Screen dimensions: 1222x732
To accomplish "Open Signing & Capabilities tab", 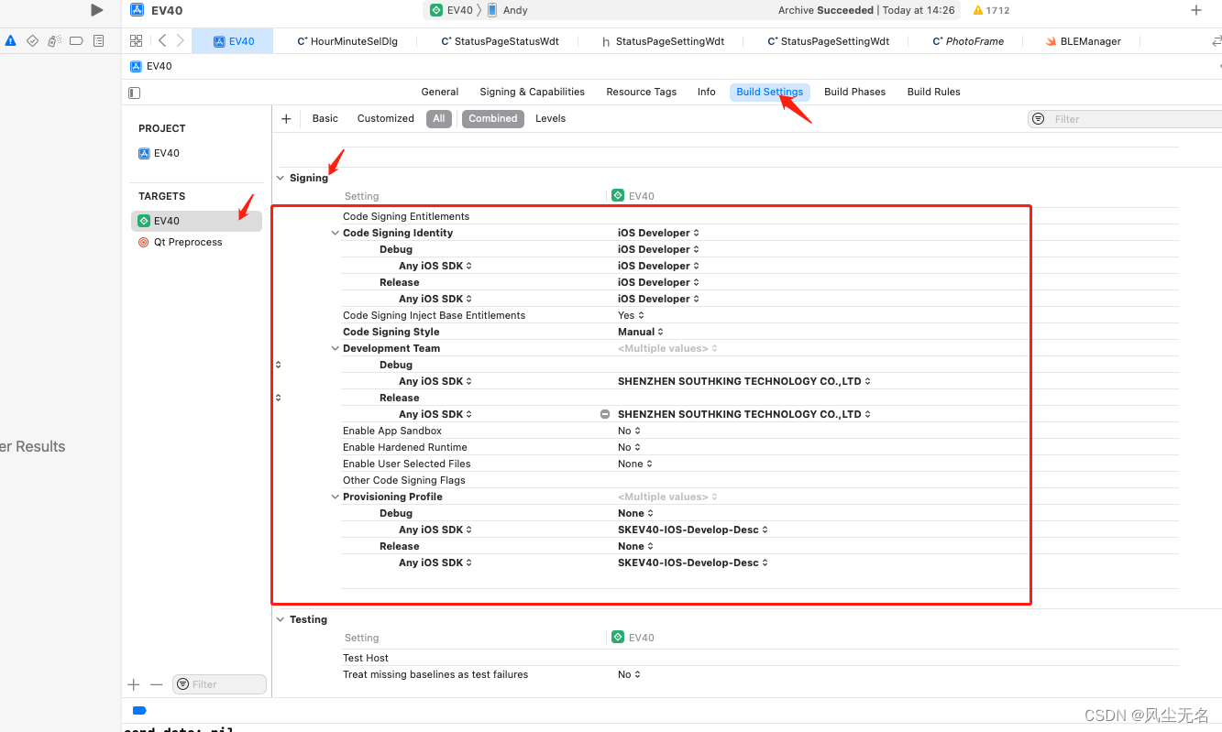I will [x=532, y=92].
